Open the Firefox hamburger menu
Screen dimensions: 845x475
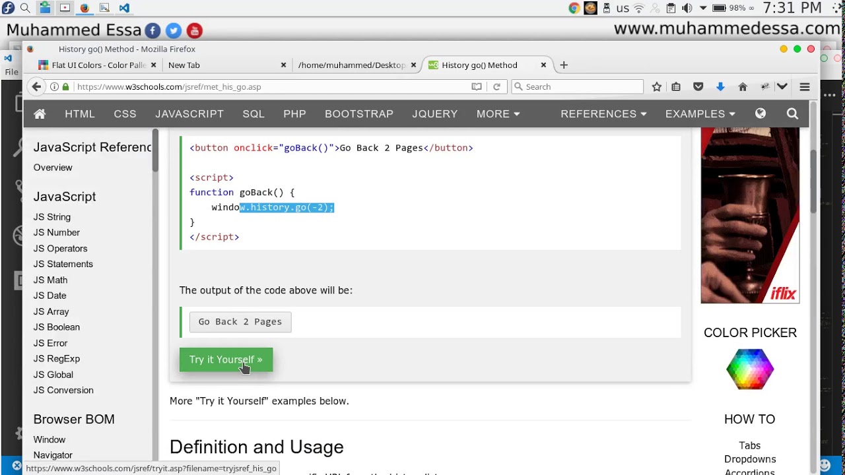click(805, 87)
